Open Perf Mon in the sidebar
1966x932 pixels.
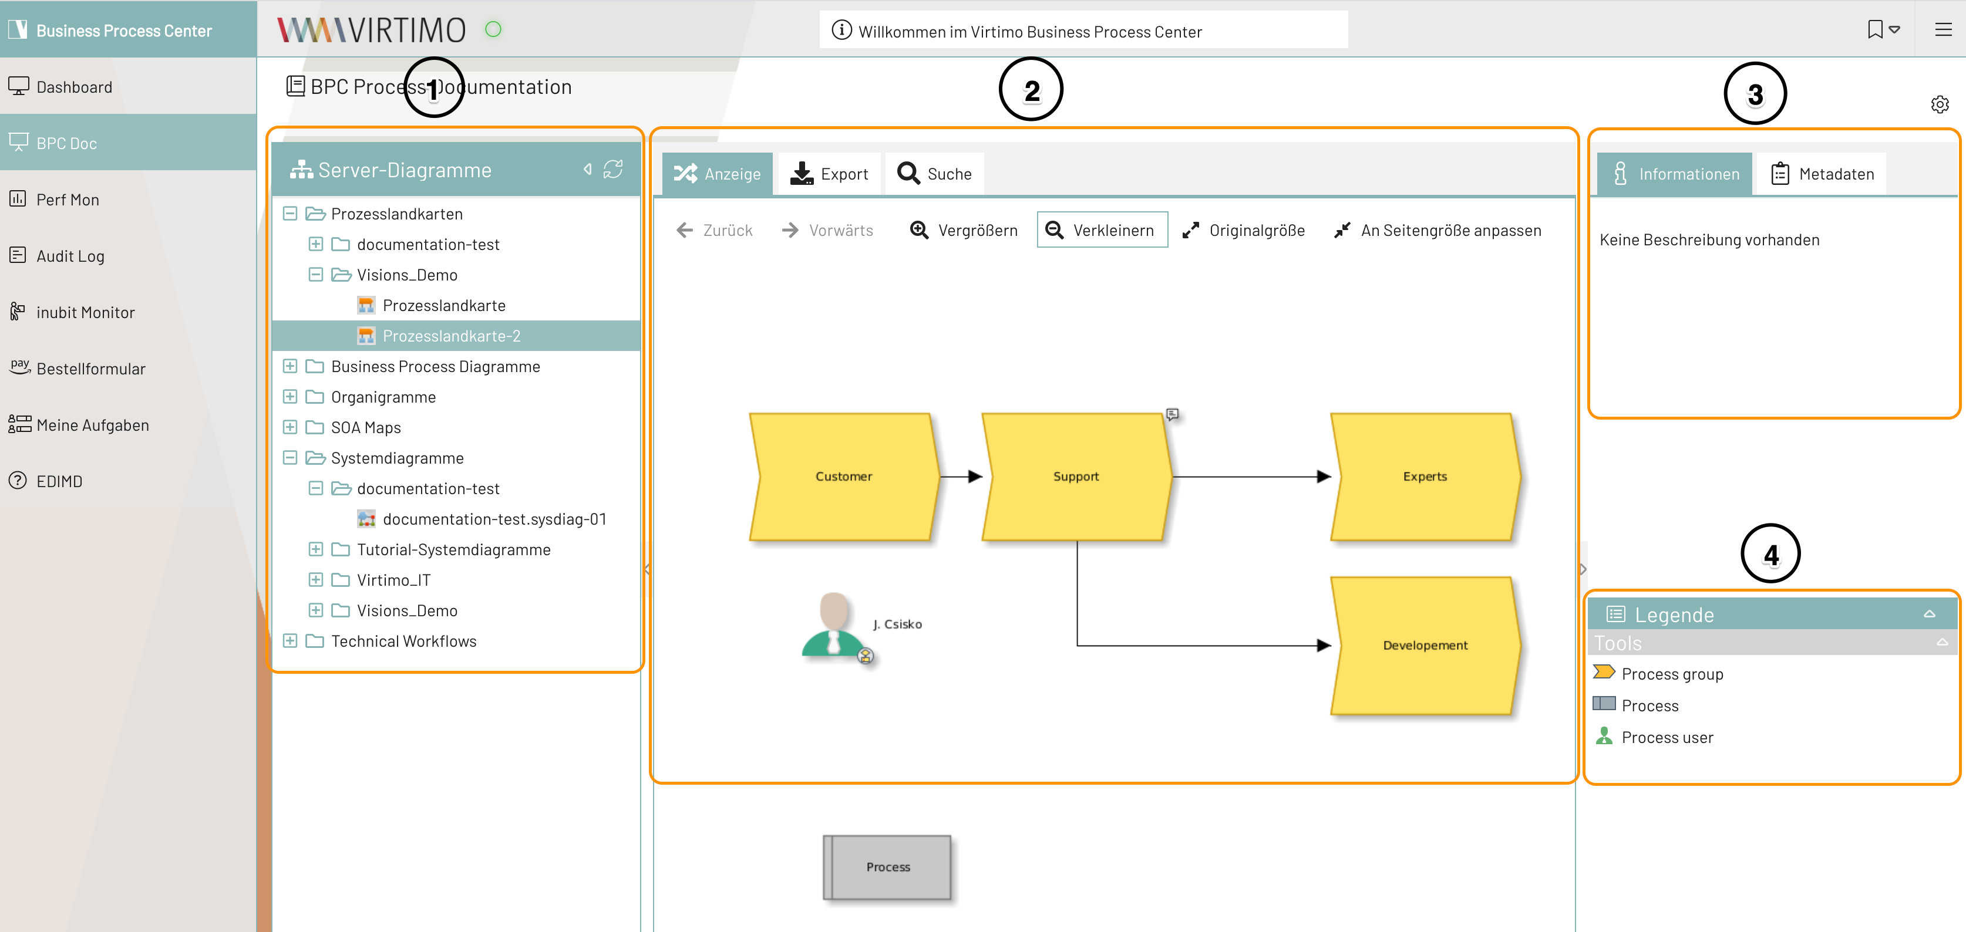(67, 200)
